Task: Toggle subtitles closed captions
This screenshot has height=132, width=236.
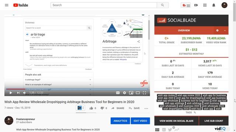Action: pos(118,93)
